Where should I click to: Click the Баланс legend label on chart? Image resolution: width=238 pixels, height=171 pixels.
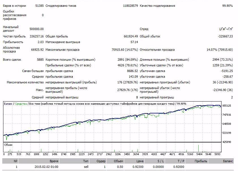pyautogui.click(x=8, y=104)
